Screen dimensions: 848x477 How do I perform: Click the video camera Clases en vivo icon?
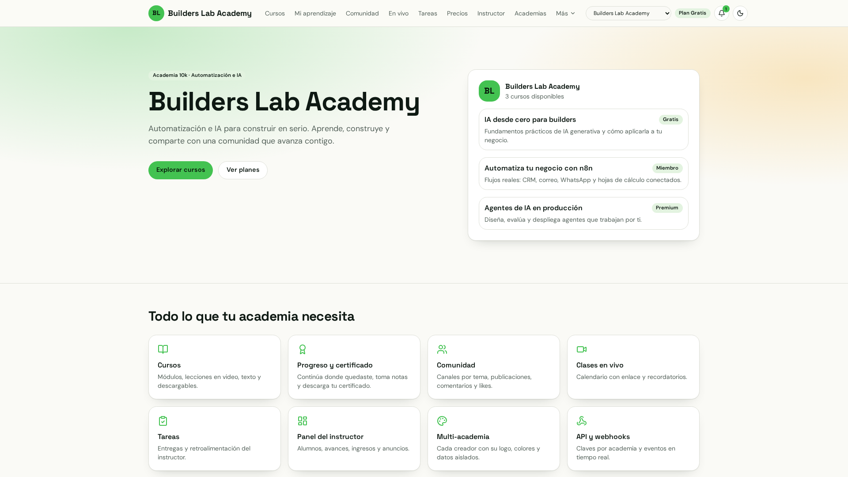coord(582,349)
